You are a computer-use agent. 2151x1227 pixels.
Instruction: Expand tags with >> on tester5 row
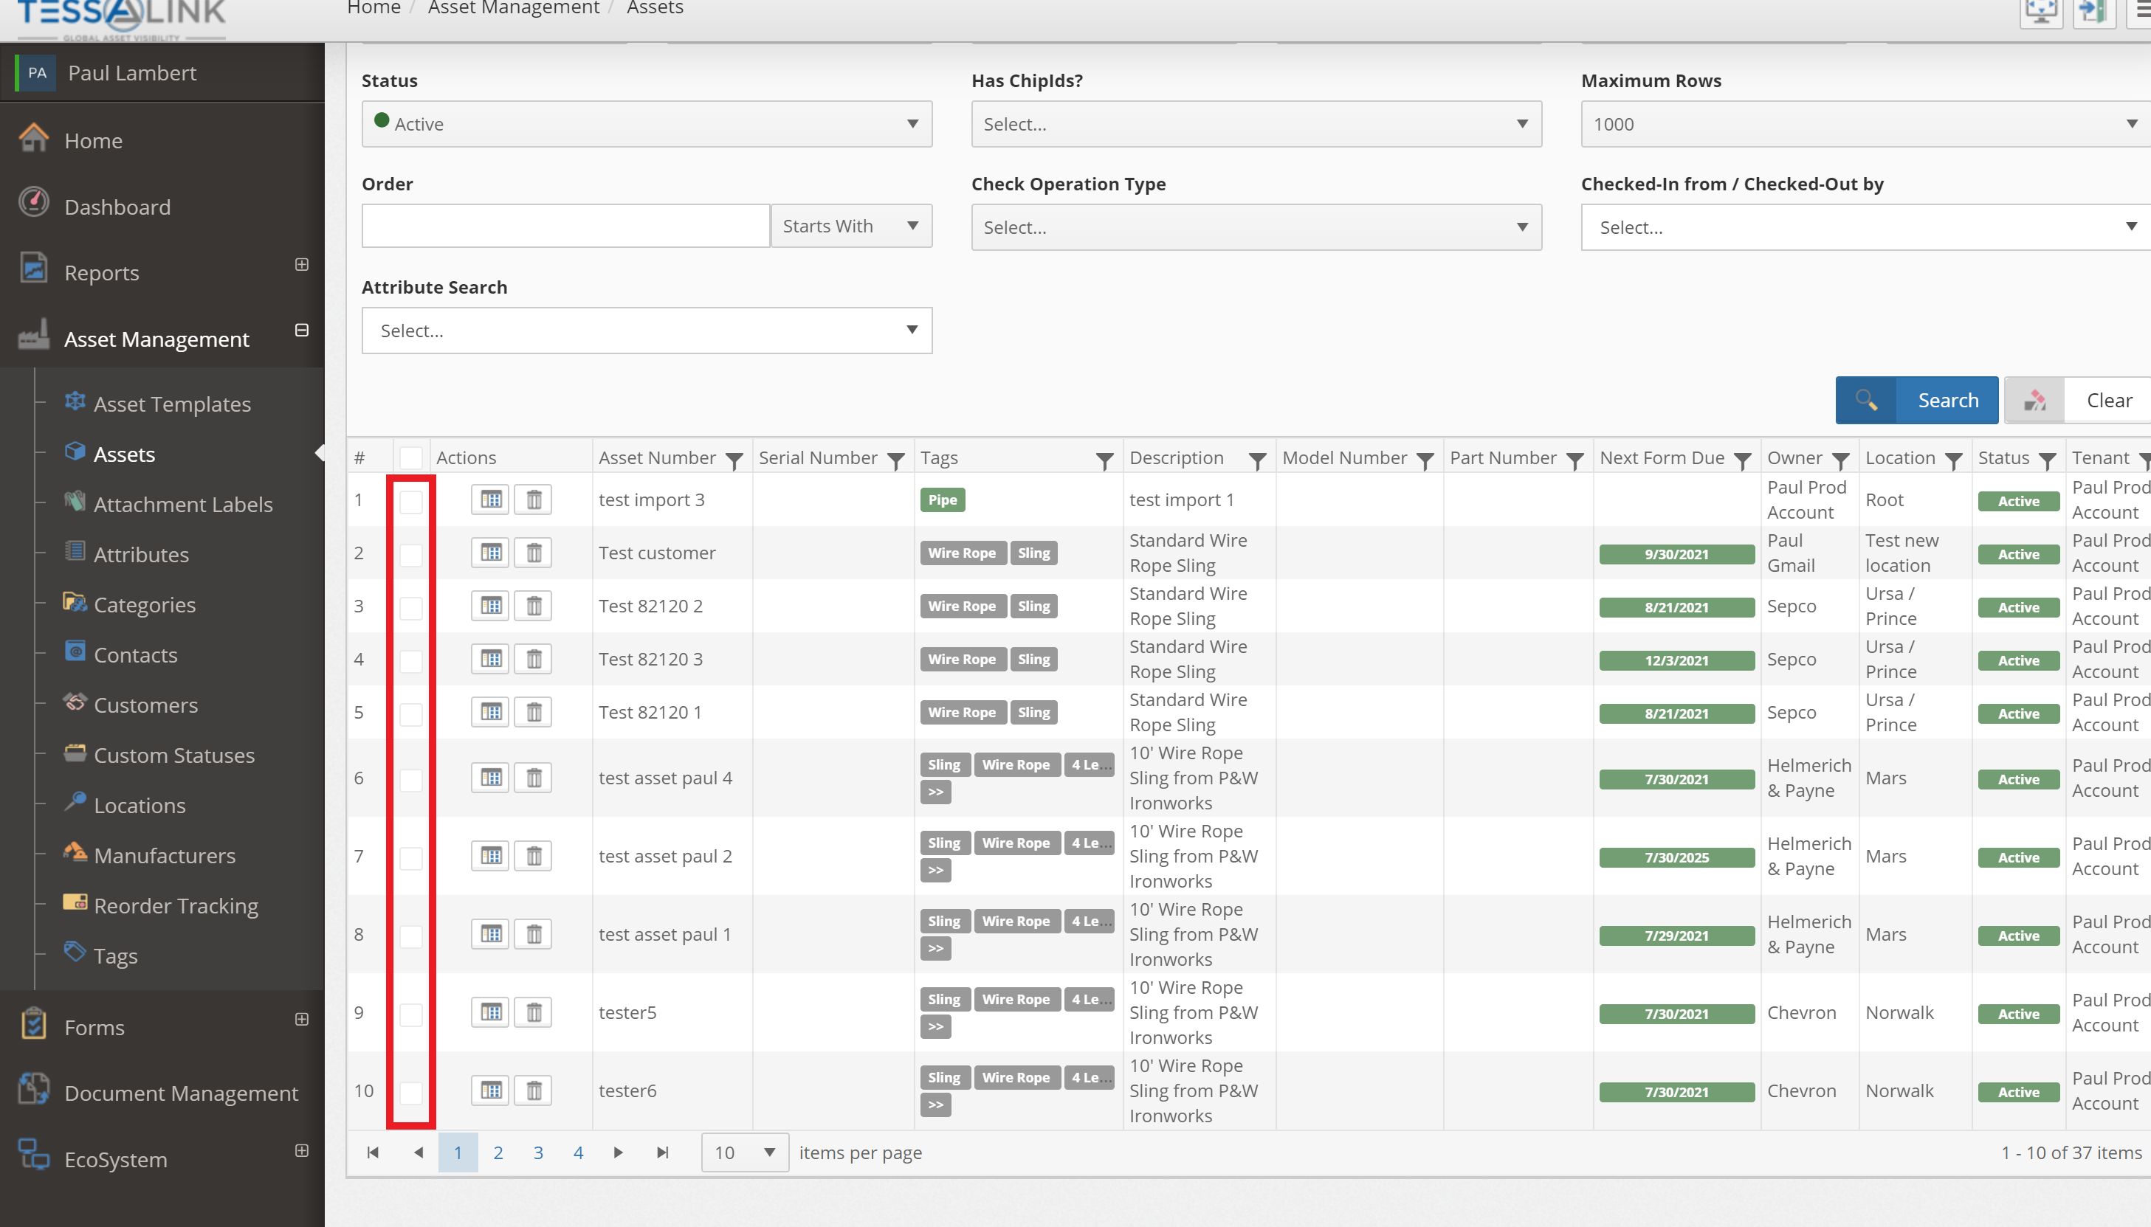tap(935, 1026)
